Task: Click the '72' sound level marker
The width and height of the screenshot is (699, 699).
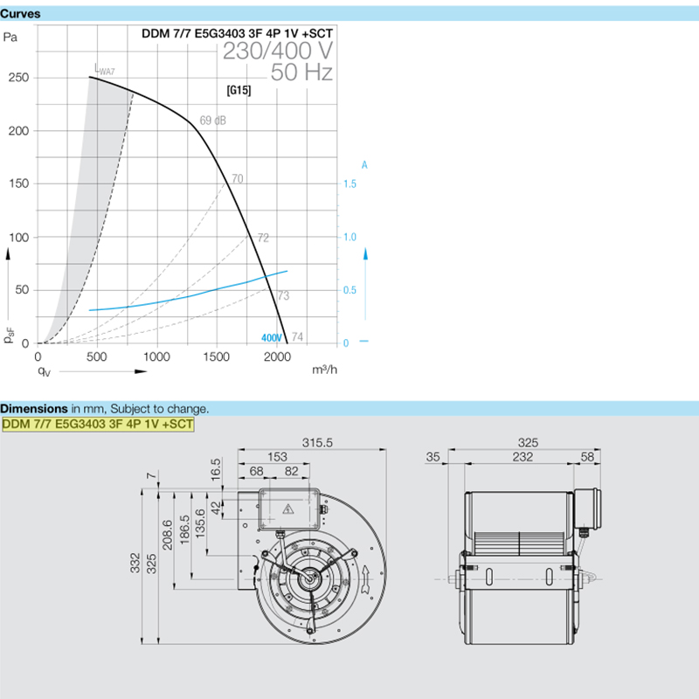Action: click(x=264, y=238)
